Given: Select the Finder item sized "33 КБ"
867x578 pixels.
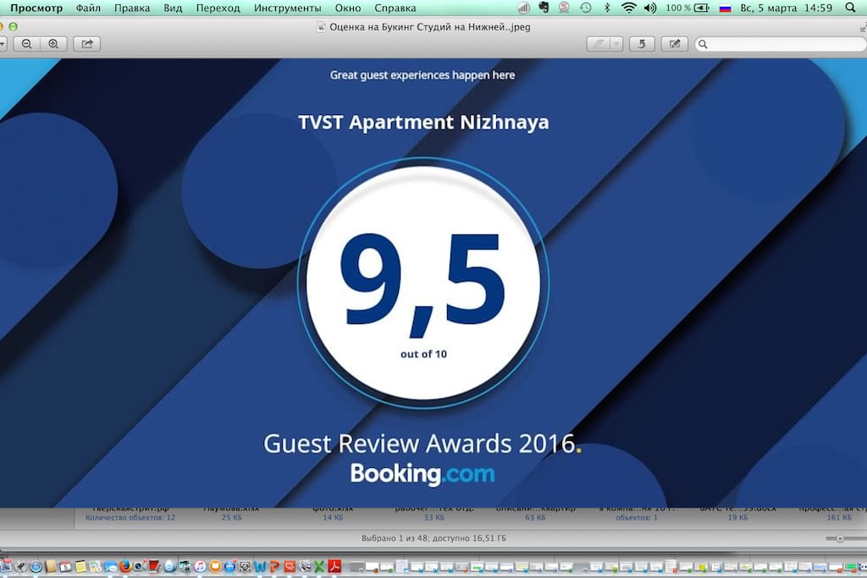Looking at the screenshot, I should point(434,518).
